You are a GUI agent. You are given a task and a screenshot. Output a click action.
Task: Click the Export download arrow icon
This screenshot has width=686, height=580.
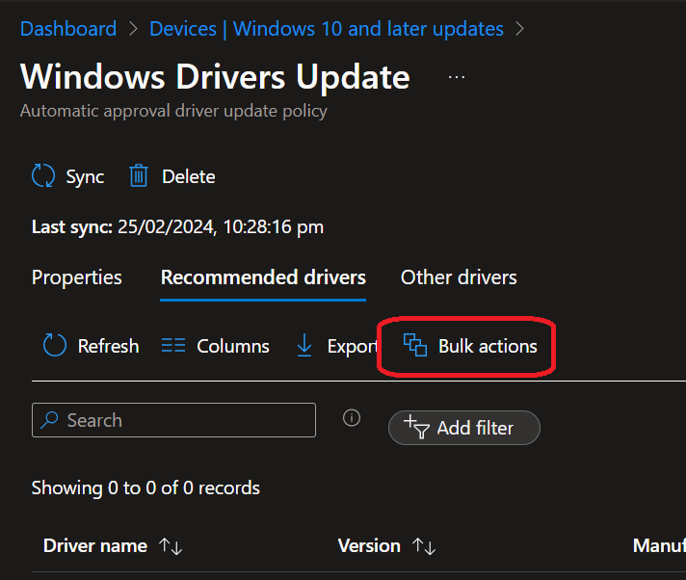point(304,346)
